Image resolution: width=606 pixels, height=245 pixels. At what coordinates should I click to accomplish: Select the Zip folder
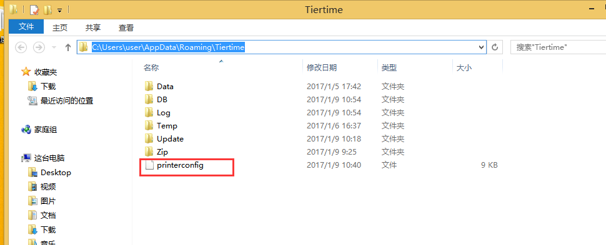(x=162, y=152)
